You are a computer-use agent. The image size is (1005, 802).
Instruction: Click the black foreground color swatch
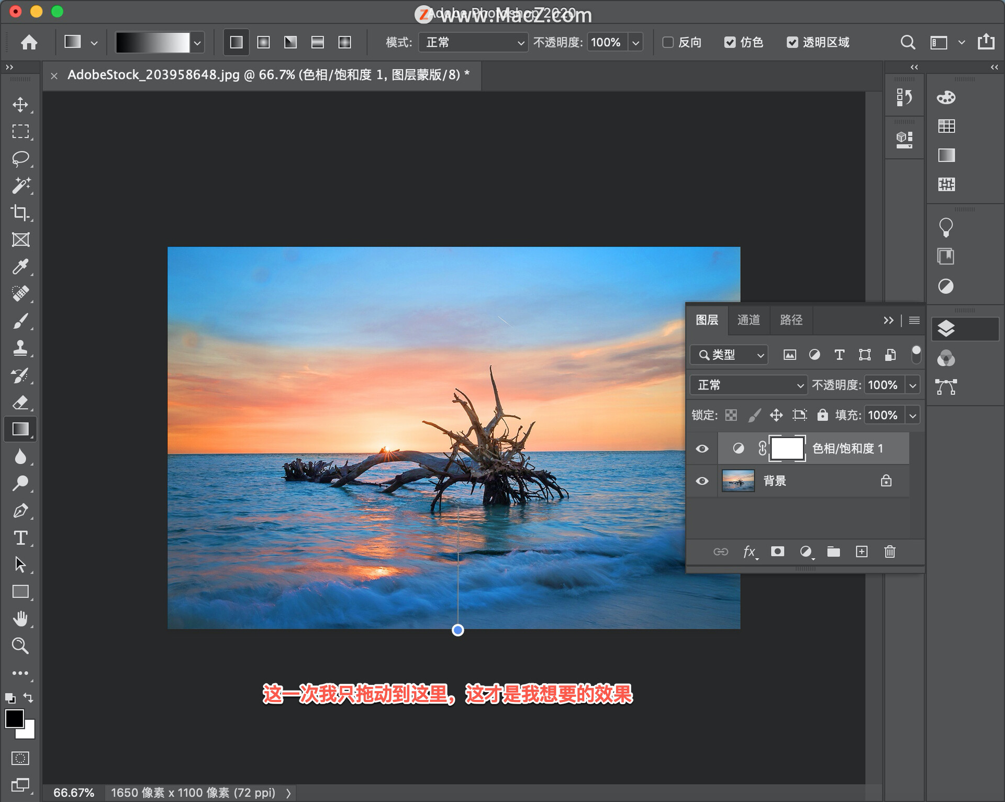[x=14, y=719]
